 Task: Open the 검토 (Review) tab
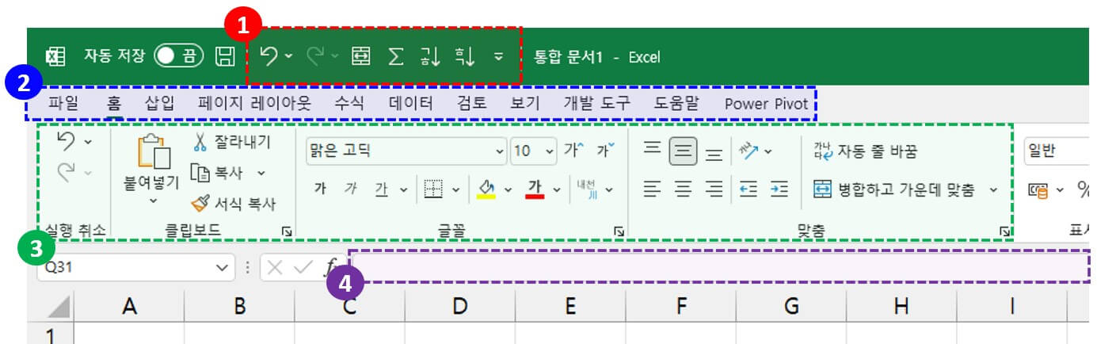pos(473,103)
